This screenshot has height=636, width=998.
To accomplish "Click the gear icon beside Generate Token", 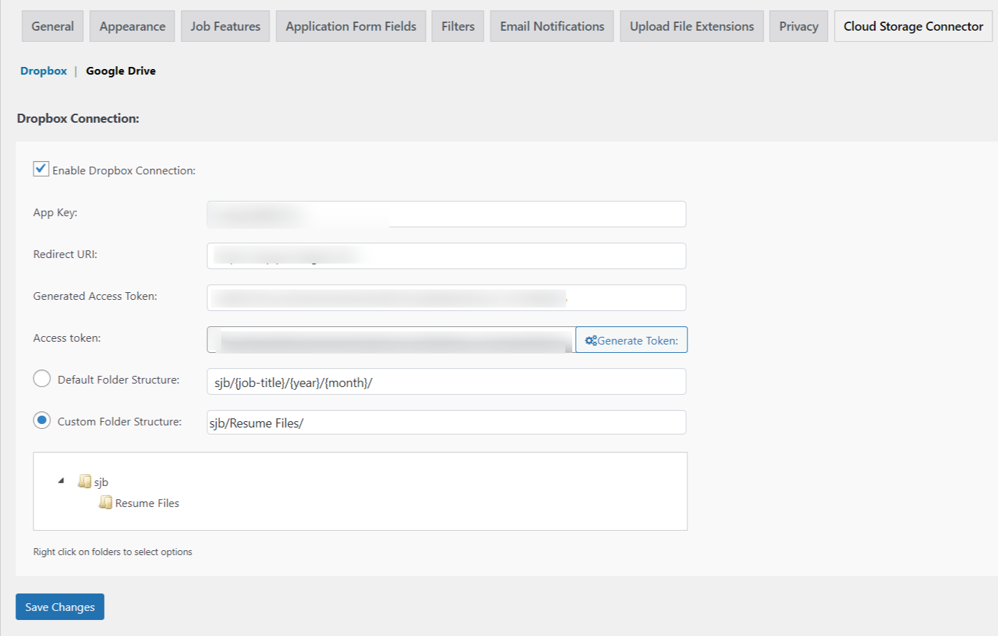I will [x=590, y=340].
